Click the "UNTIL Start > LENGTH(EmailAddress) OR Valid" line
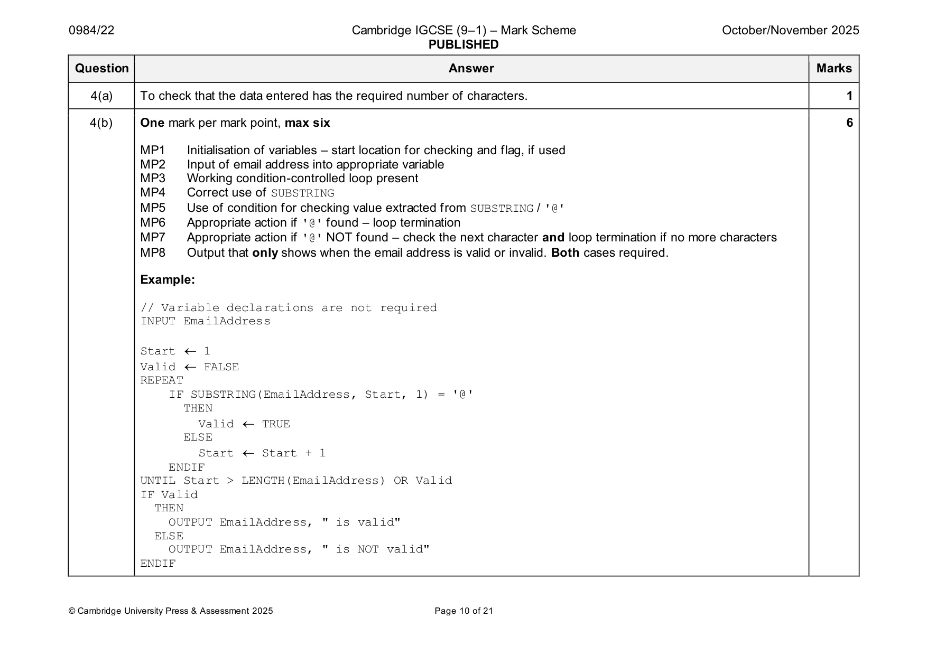This screenshot has width=927, height=655. click(296, 481)
